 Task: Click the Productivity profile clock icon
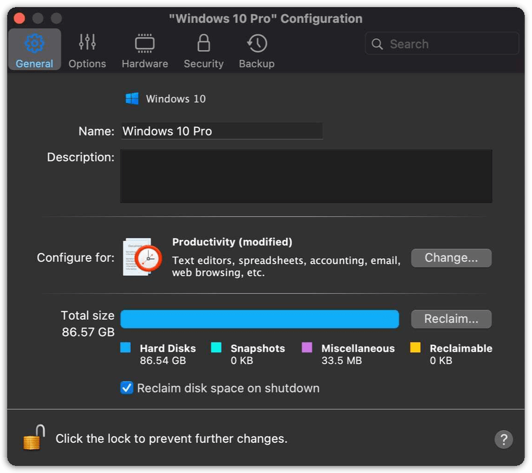click(x=142, y=258)
